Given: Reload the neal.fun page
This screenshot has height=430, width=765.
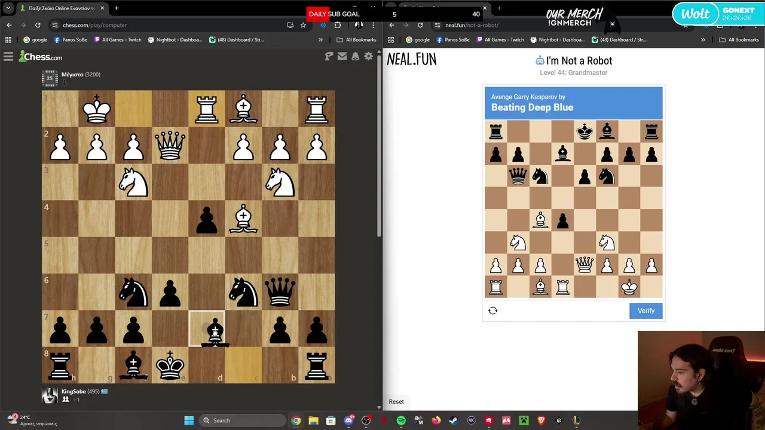Looking at the screenshot, I should (420, 25).
